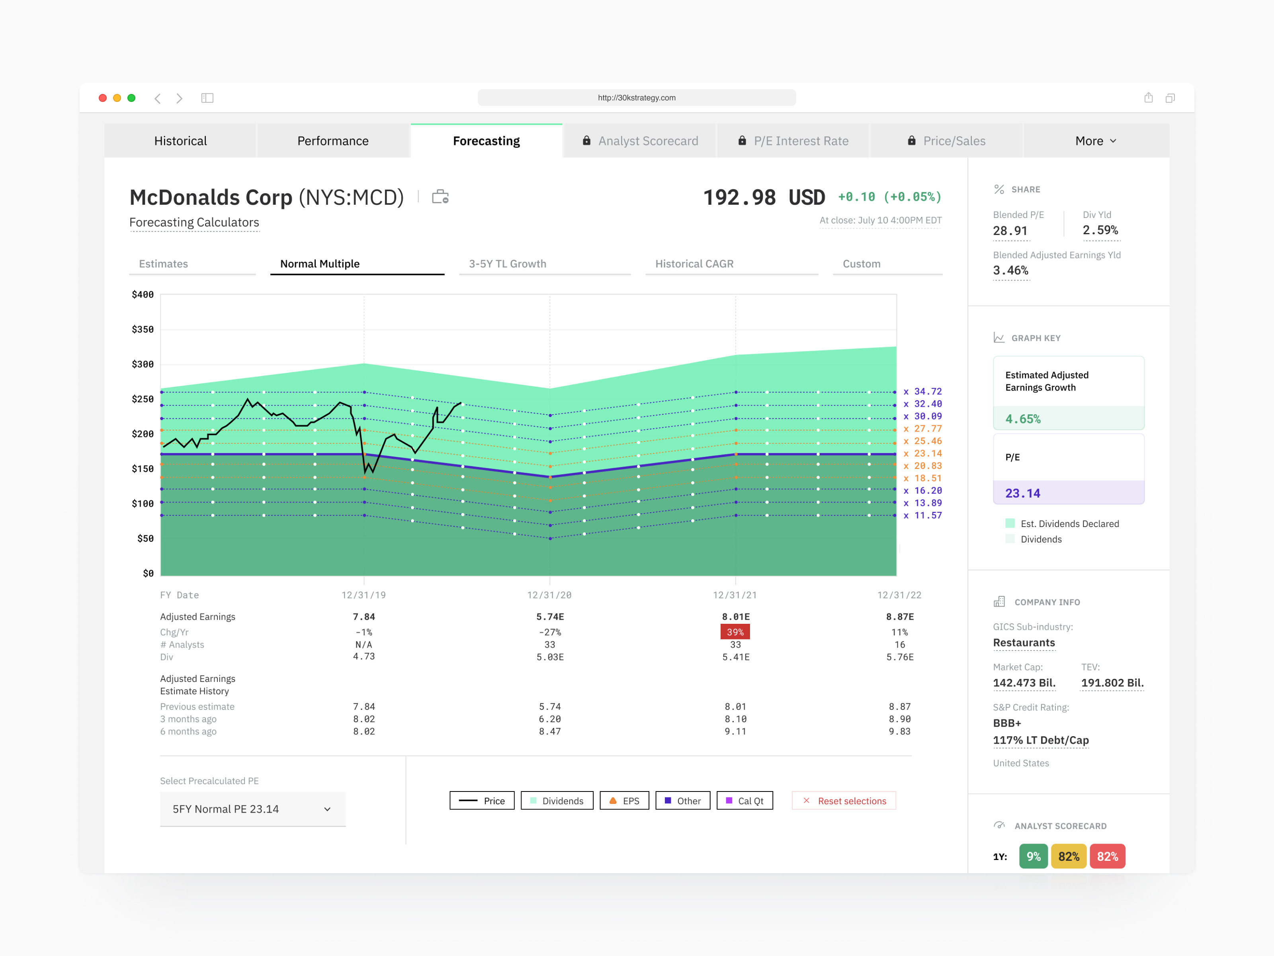
Task: Click the Share percent icon in sidebar
Action: (998, 189)
